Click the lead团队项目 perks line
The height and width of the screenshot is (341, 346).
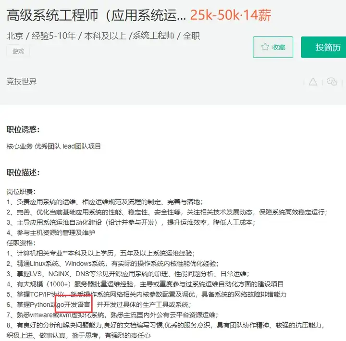pyautogui.click(x=54, y=146)
